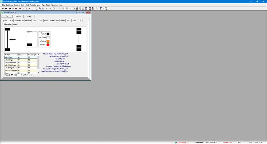Click the Position column header

click(x=11, y=55)
